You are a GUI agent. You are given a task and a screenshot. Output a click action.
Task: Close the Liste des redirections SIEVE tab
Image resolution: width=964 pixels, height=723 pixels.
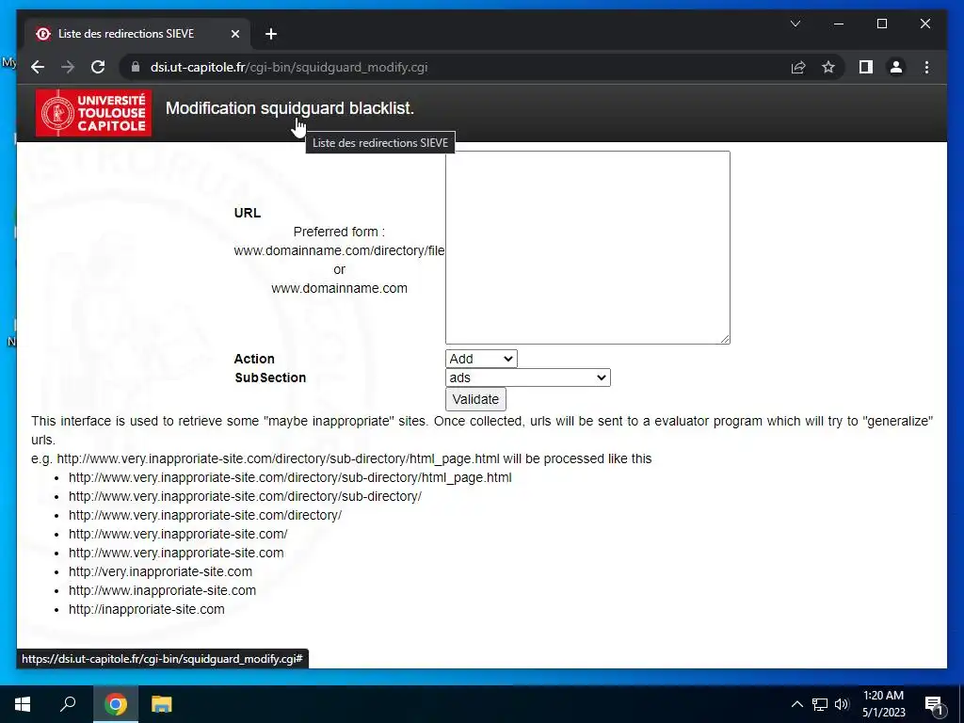234,34
